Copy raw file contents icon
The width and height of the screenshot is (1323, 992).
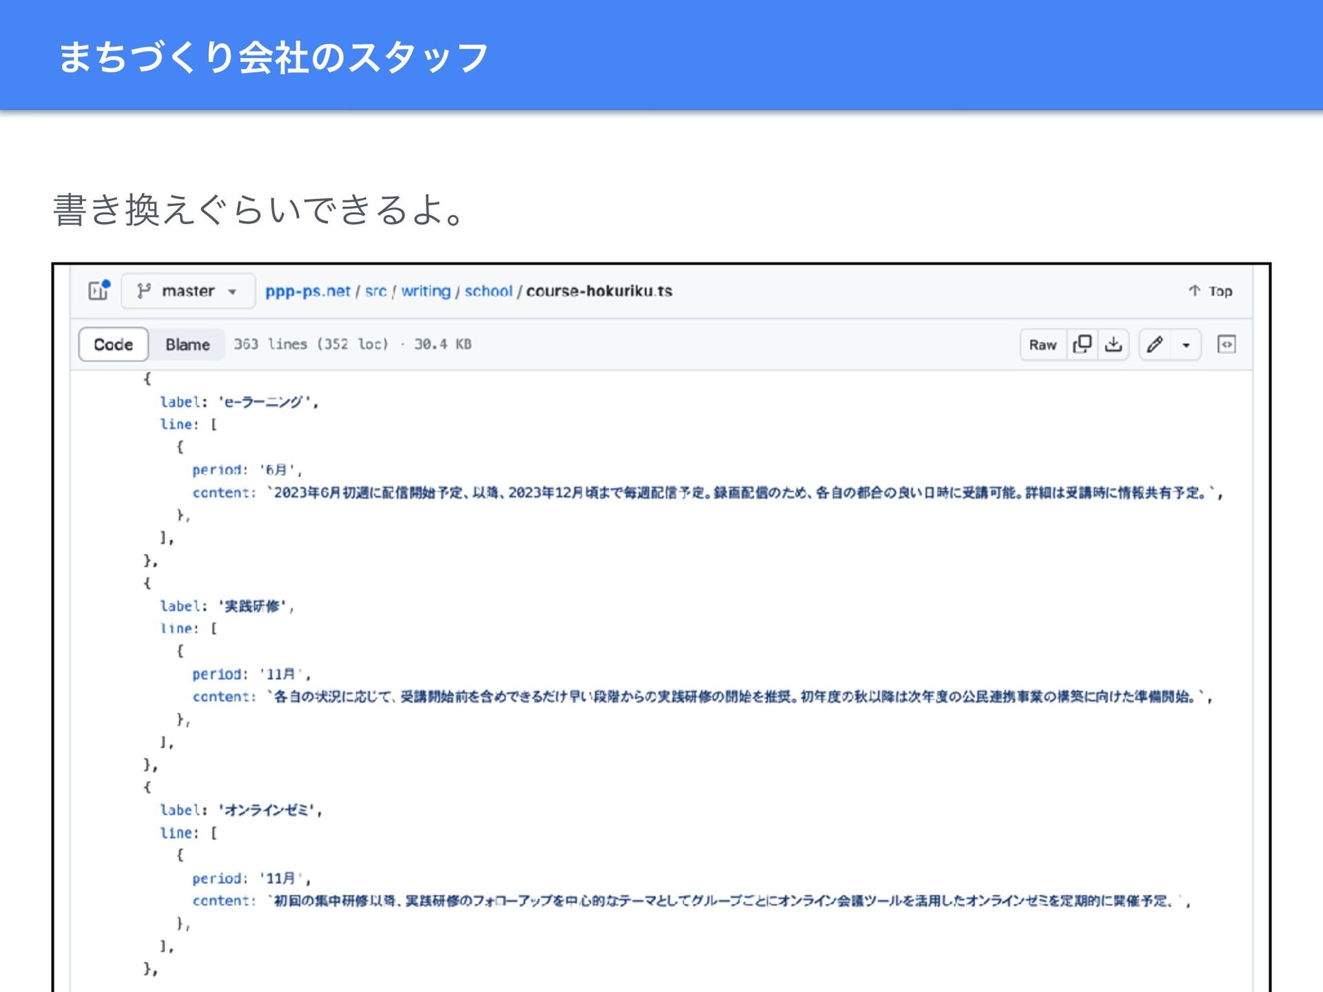(1082, 344)
